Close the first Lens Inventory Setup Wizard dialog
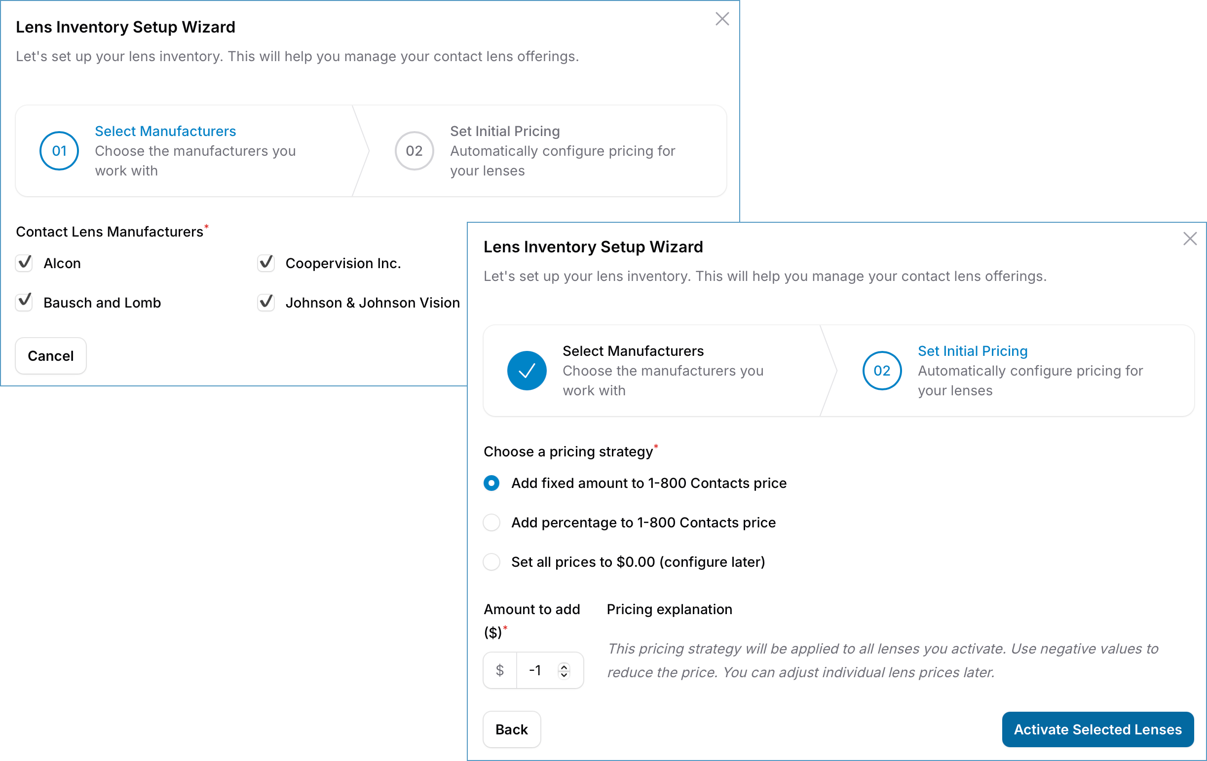The image size is (1207, 761). pos(722,19)
